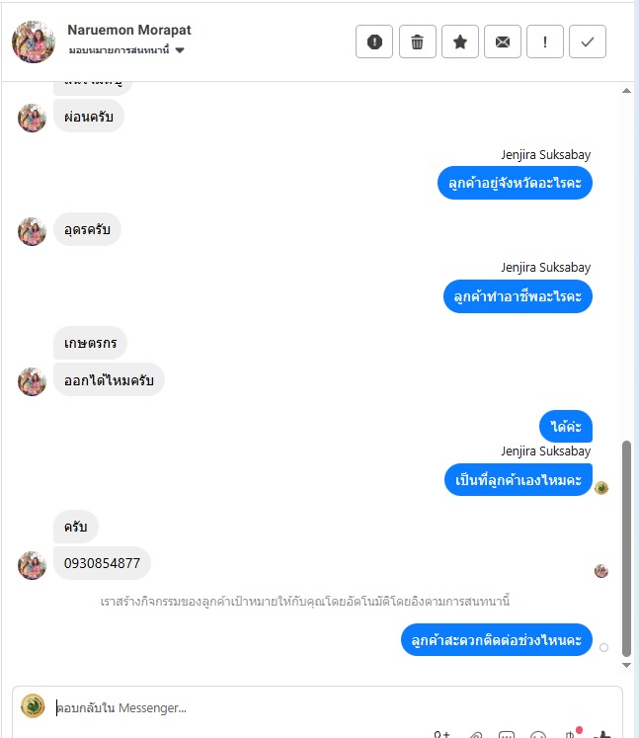Screen dimensions: 639x738
Task: Delete conversation using the trash icon
Action: [x=418, y=41]
